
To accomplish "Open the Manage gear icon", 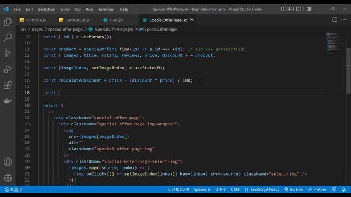I will [8, 178].
